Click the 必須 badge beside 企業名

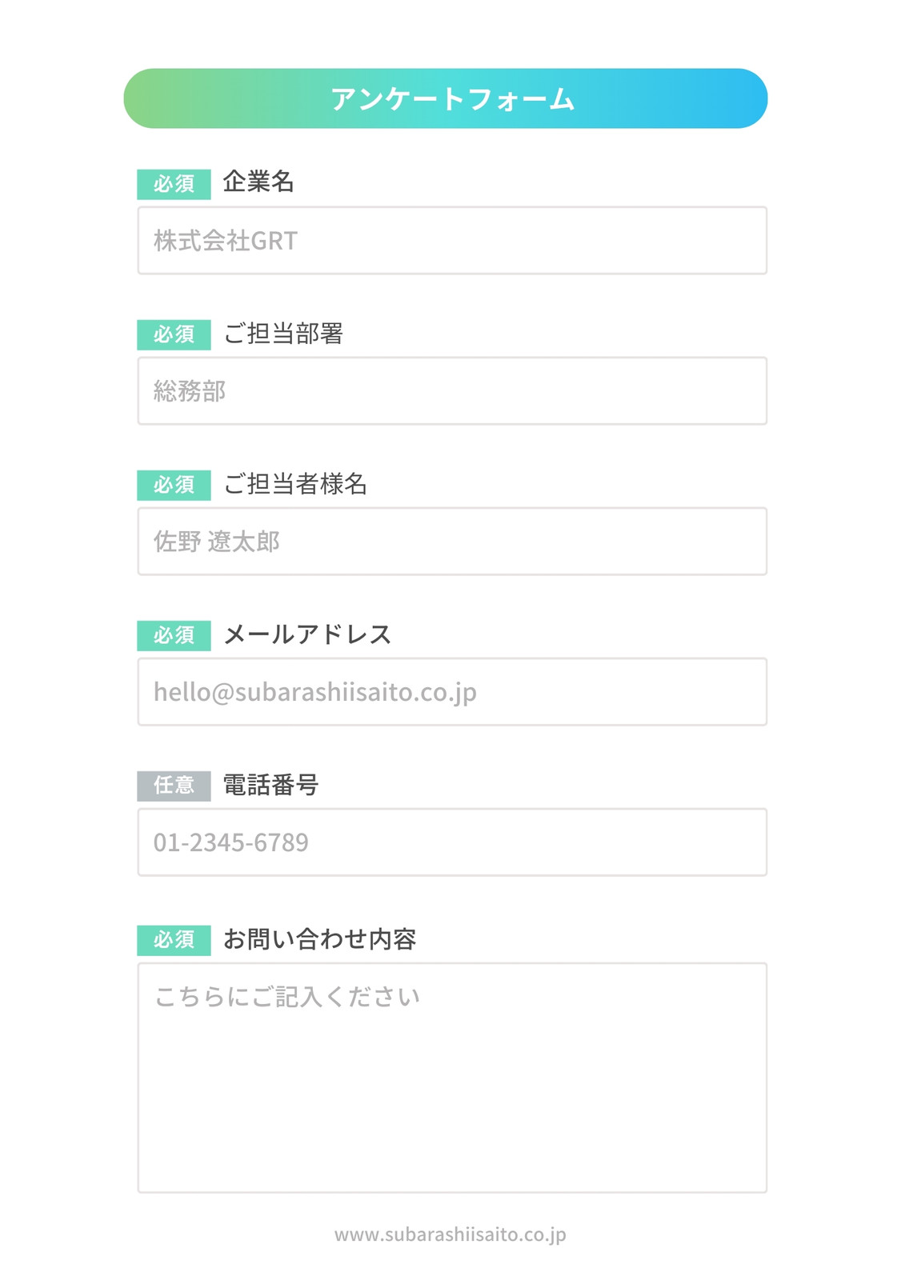(x=174, y=184)
